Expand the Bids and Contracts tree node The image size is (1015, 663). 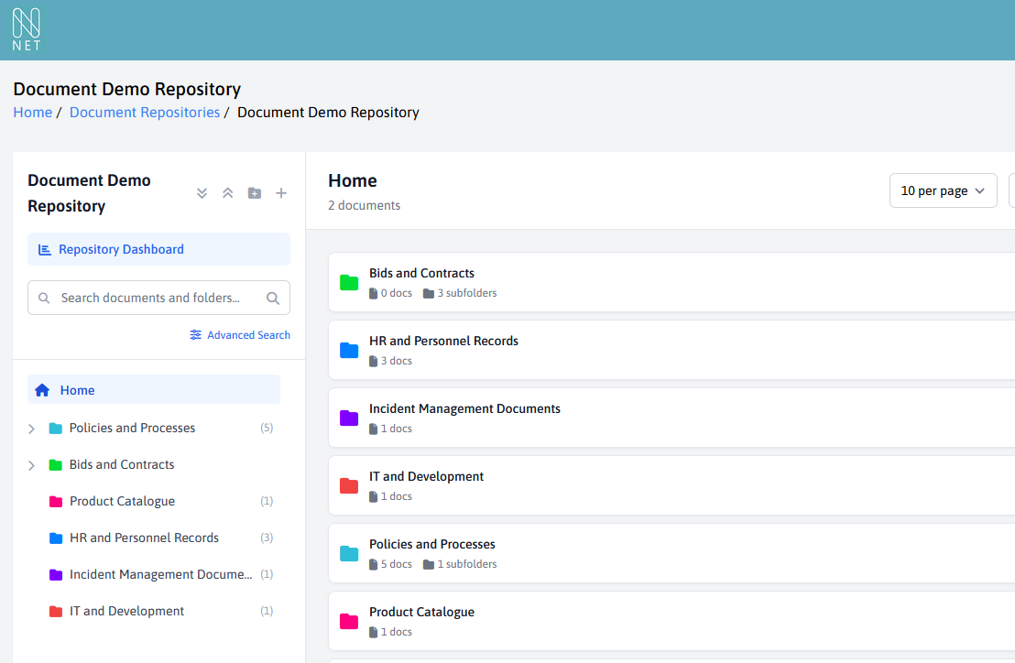(x=32, y=465)
